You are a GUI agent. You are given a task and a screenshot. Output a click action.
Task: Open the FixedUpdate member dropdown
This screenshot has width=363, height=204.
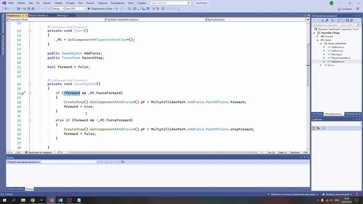[256, 20]
